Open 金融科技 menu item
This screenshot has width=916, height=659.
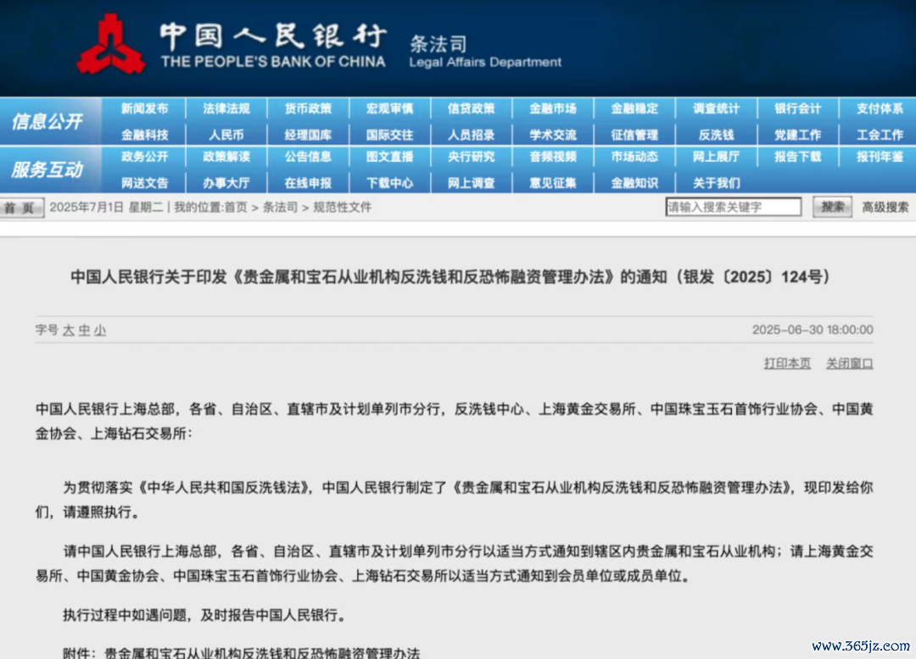144,136
